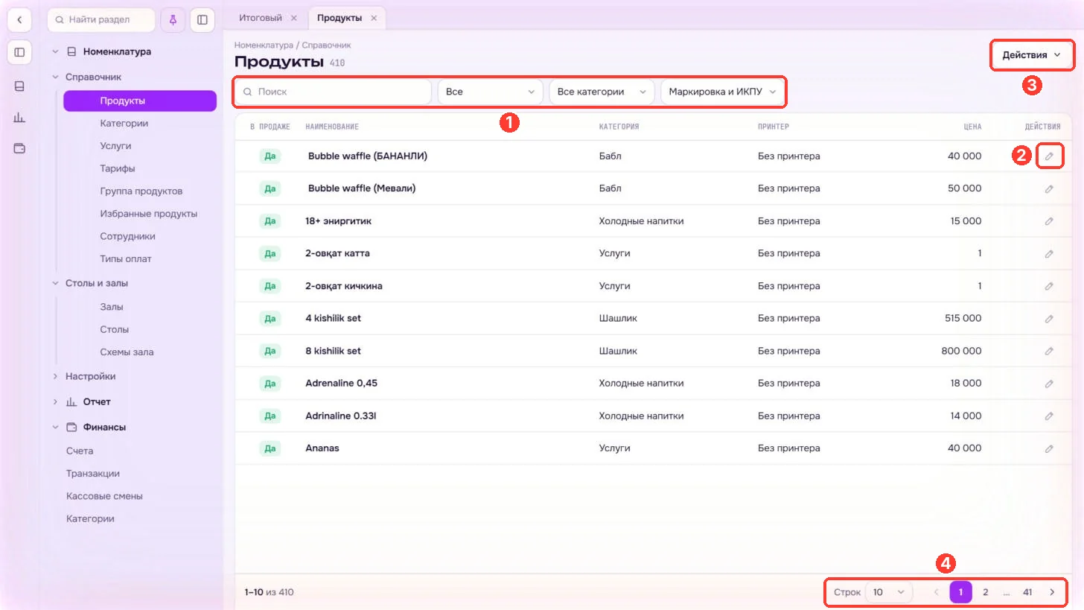1084x610 pixels.
Task: Click next page arrow in pagination
Action: (1052, 592)
